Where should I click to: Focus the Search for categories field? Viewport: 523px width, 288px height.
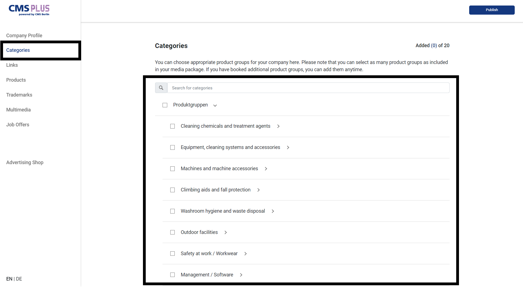coord(308,88)
